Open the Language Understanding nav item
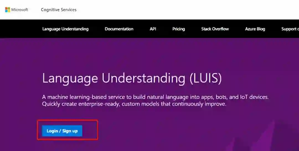The image size is (299, 151). (65, 29)
